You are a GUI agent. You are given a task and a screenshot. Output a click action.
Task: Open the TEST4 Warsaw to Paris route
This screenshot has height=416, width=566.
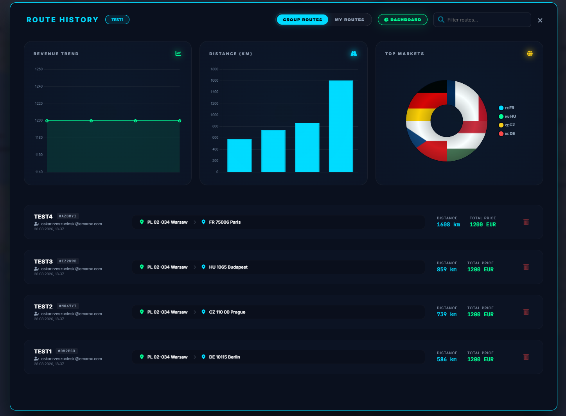[x=278, y=222]
